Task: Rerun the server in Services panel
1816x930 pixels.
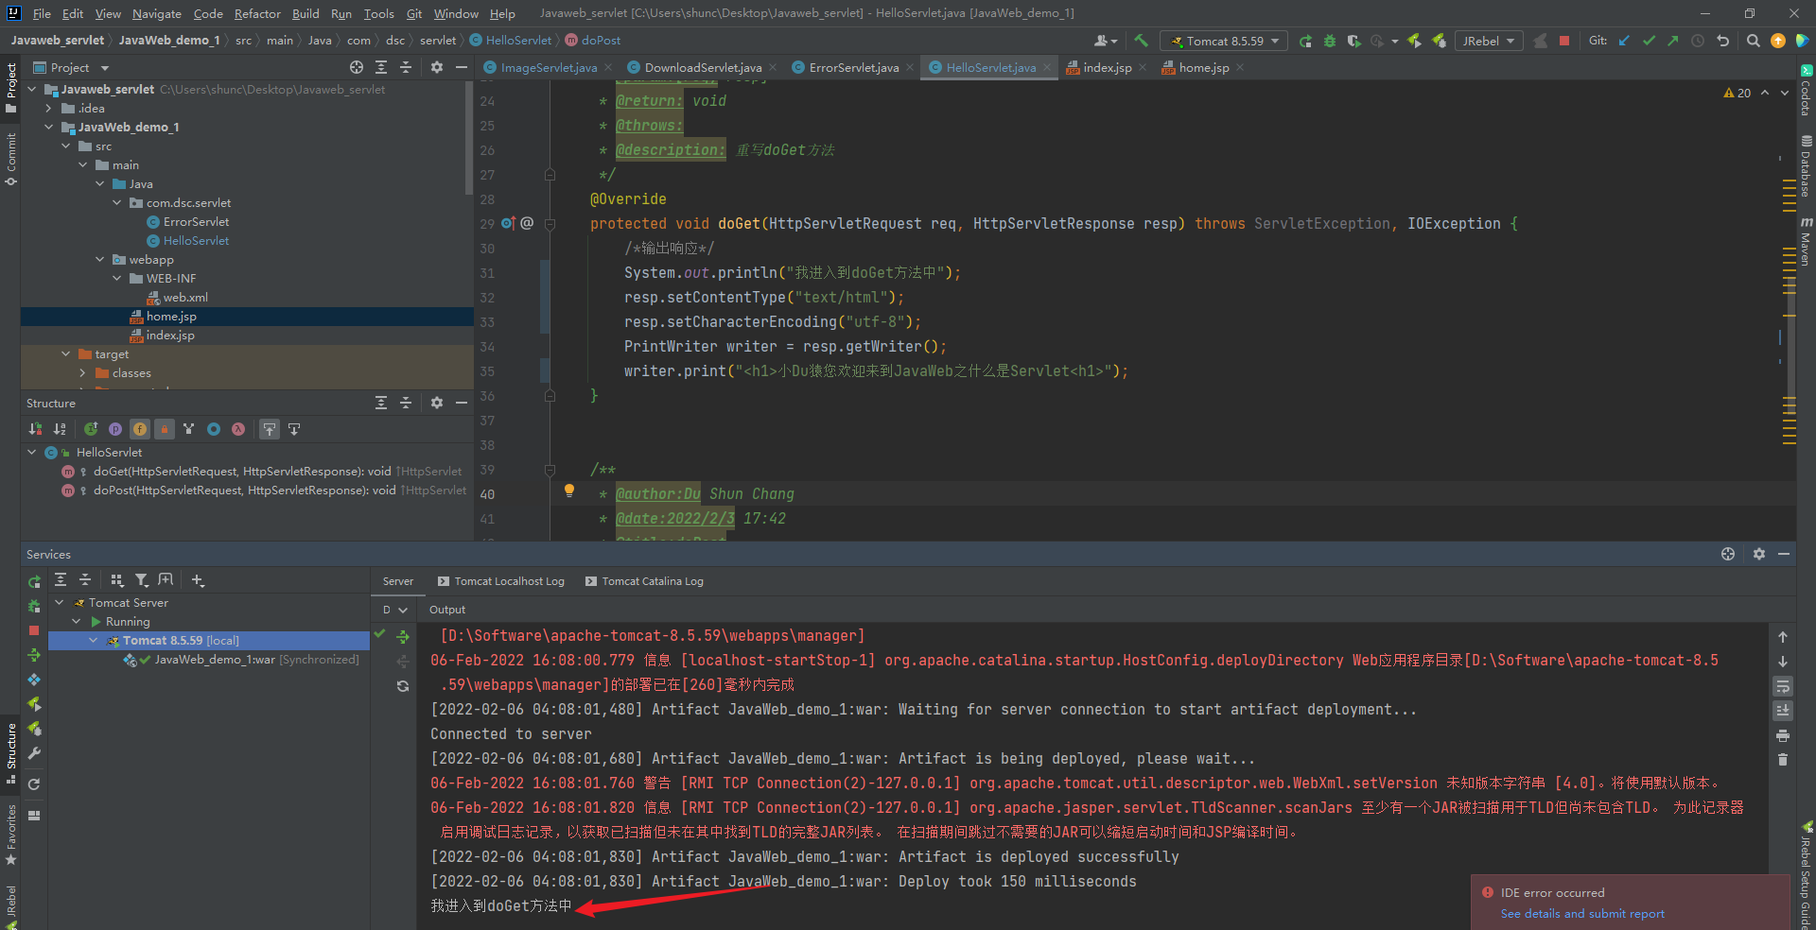Action: click(34, 581)
